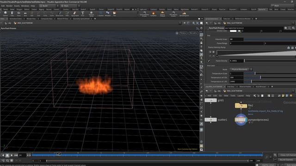Open the No cam dropdown in viewport

(x=193, y=33)
